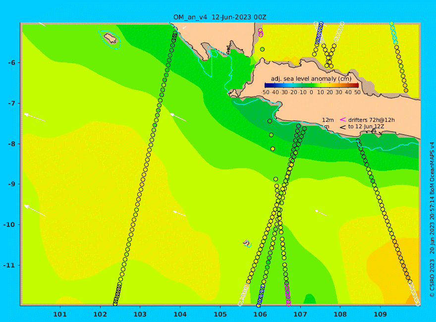The height and width of the screenshot is (322, 436).
Task: Click latitude axis label -7
Action: (x=11, y=103)
